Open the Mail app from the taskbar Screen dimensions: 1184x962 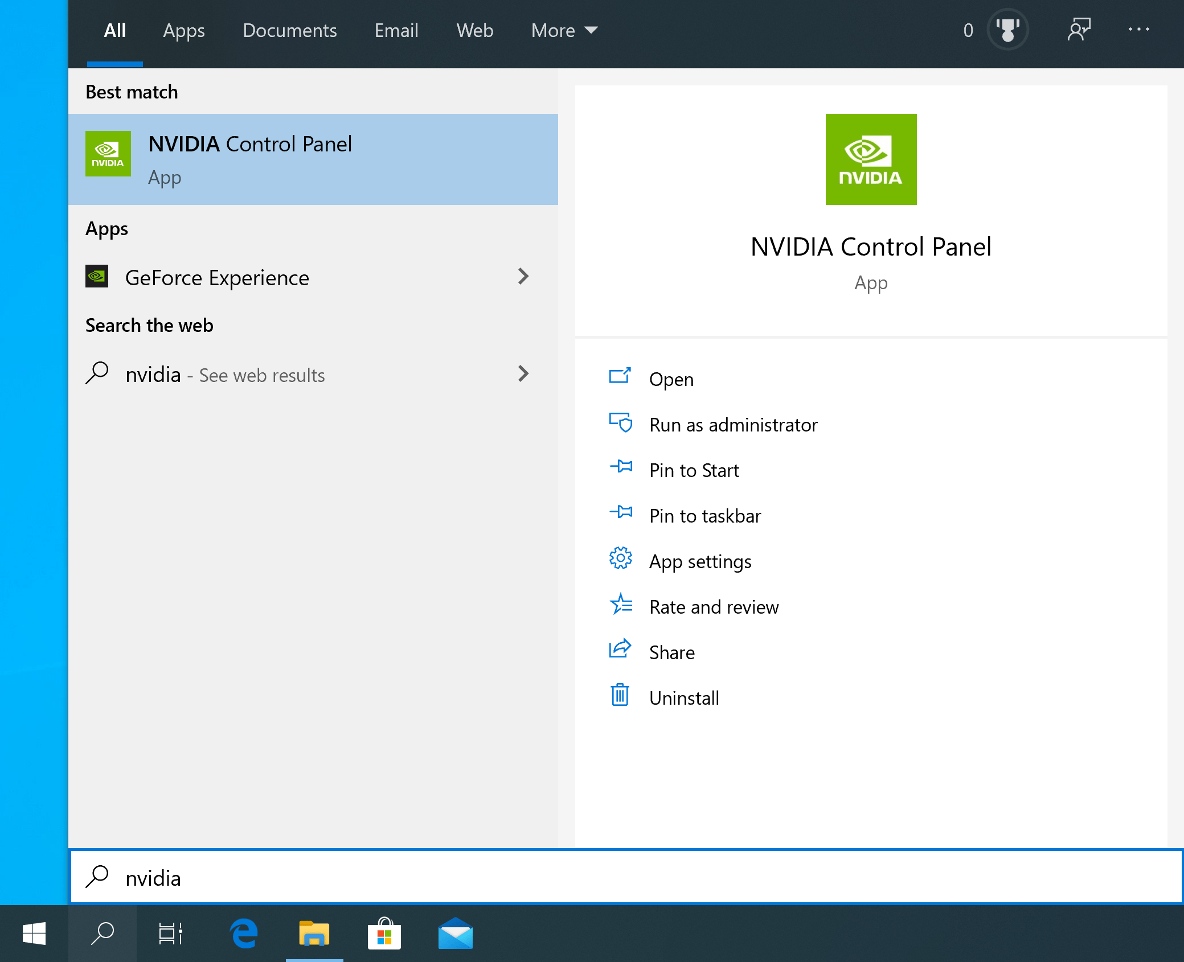pos(455,934)
